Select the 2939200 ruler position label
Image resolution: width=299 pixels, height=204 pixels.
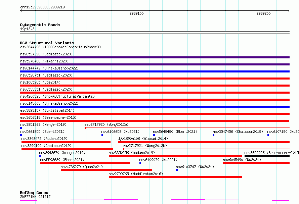263,13
